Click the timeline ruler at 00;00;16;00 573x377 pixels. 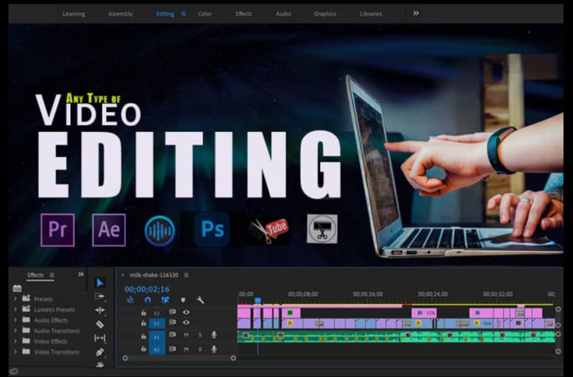[368, 294]
